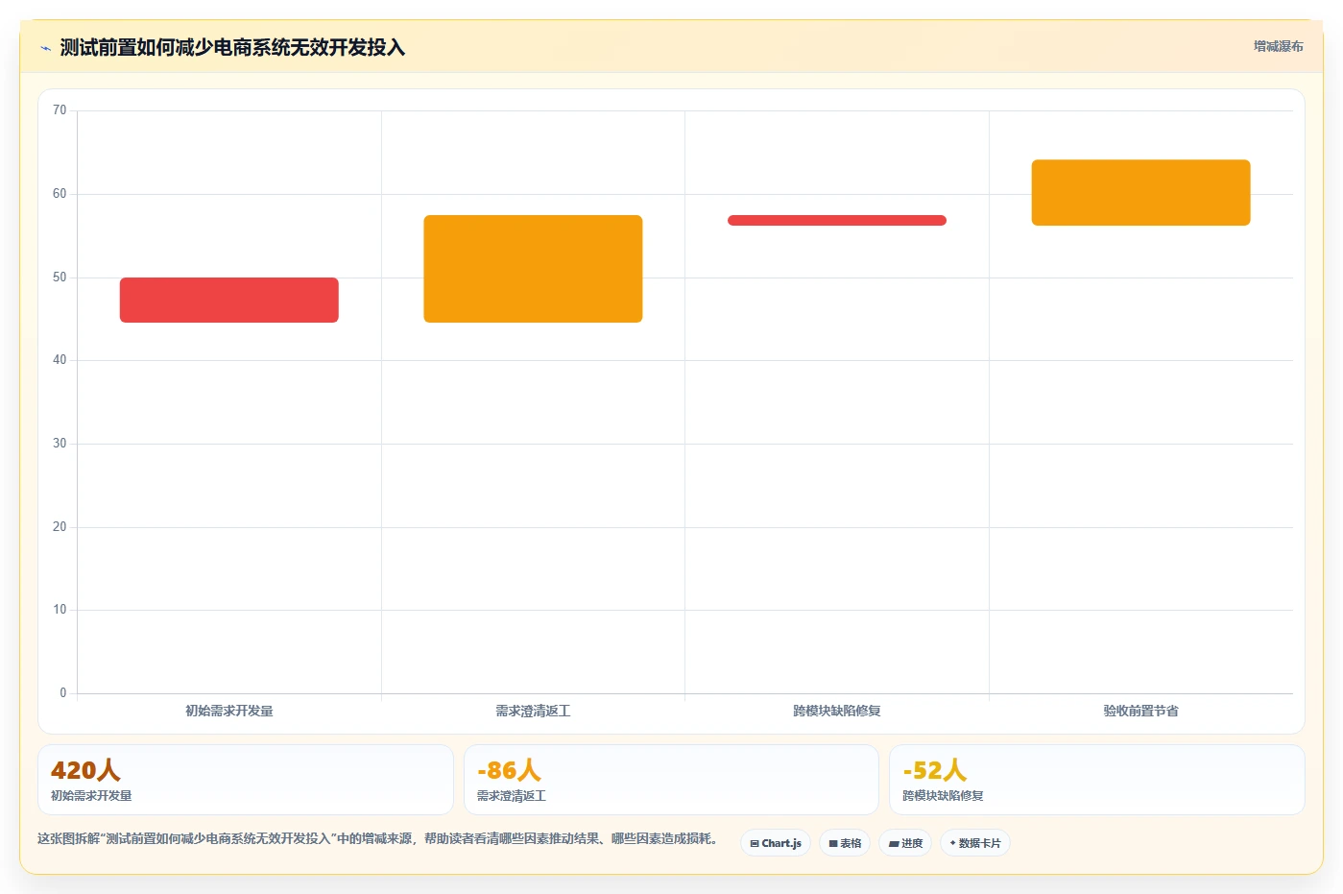Screen dimensions: 1343x894
Task: Open the -86人 需求澄清返工 card
Action: 671,780
